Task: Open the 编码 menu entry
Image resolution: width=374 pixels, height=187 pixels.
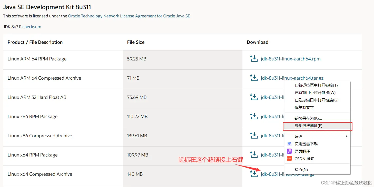Action: (x=317, y=137)
